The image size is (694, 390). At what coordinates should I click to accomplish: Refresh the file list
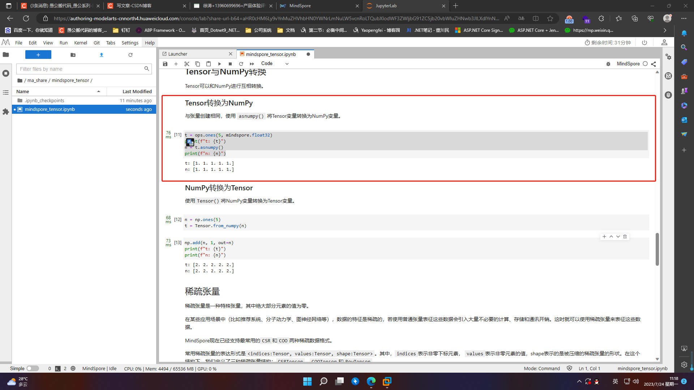130,55
